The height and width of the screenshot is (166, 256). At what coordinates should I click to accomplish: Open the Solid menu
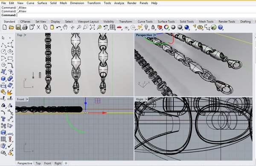pos(53,3)
